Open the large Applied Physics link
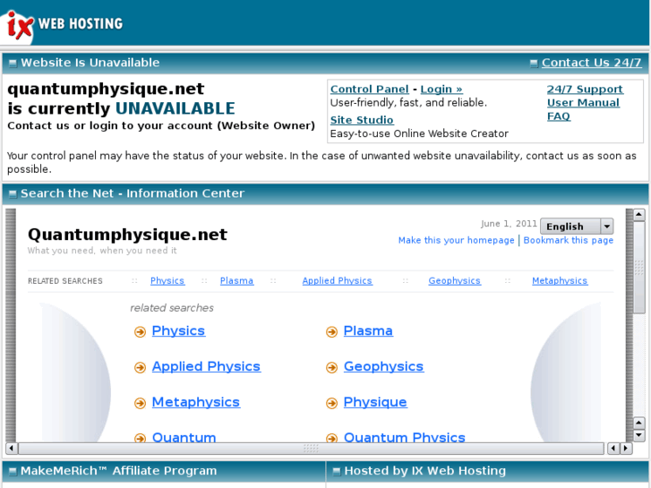Screen dimensions: 651x488 coord(206,367)
